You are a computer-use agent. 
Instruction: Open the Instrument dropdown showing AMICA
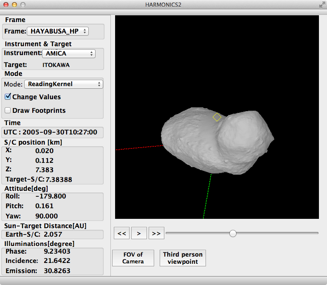(x=69, y=53)
